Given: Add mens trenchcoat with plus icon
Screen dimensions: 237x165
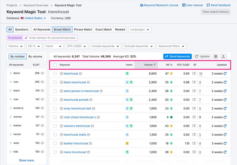Looking at the screenshot, I should pos(61,152).
